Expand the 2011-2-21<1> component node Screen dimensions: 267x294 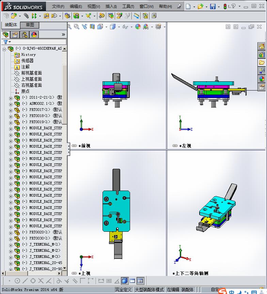11,98
